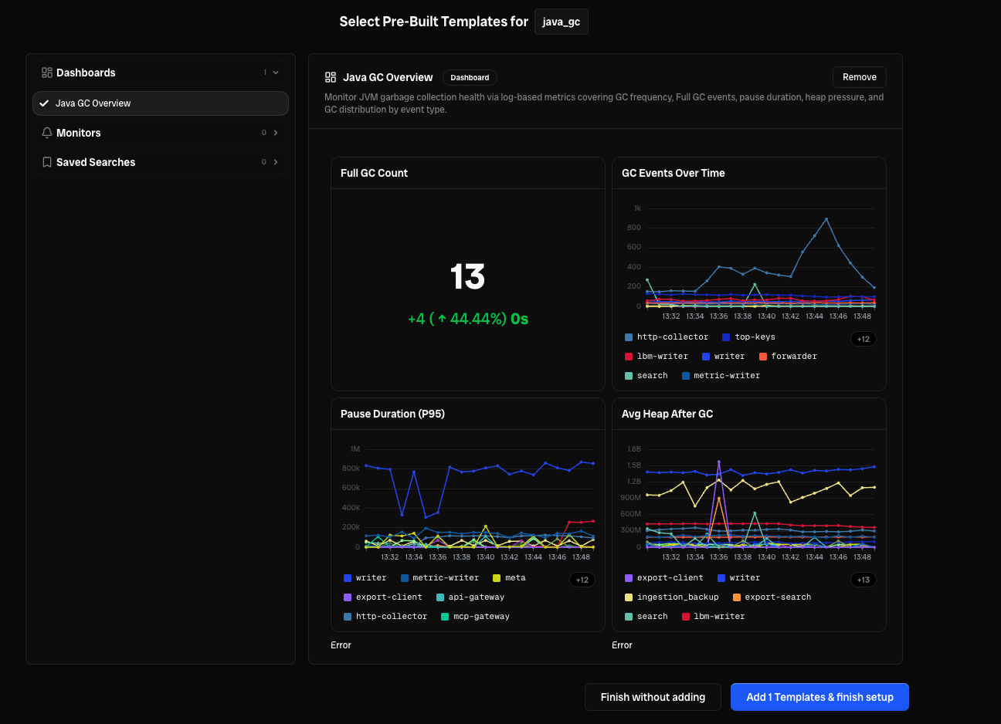The height and width of the screenshot is (724, 1001).
Task: Click metric-writer label in Pause Duration legend
Action: click(446, 578)
